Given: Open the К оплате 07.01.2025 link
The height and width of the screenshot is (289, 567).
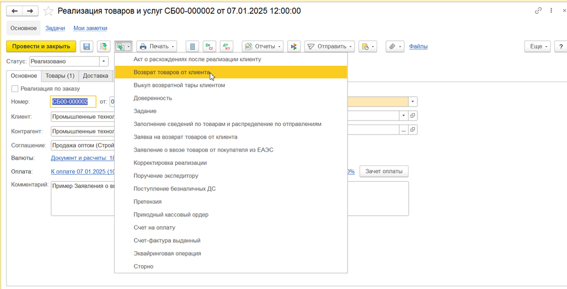Looking at the screenshot, I should (x=83, y=171).
